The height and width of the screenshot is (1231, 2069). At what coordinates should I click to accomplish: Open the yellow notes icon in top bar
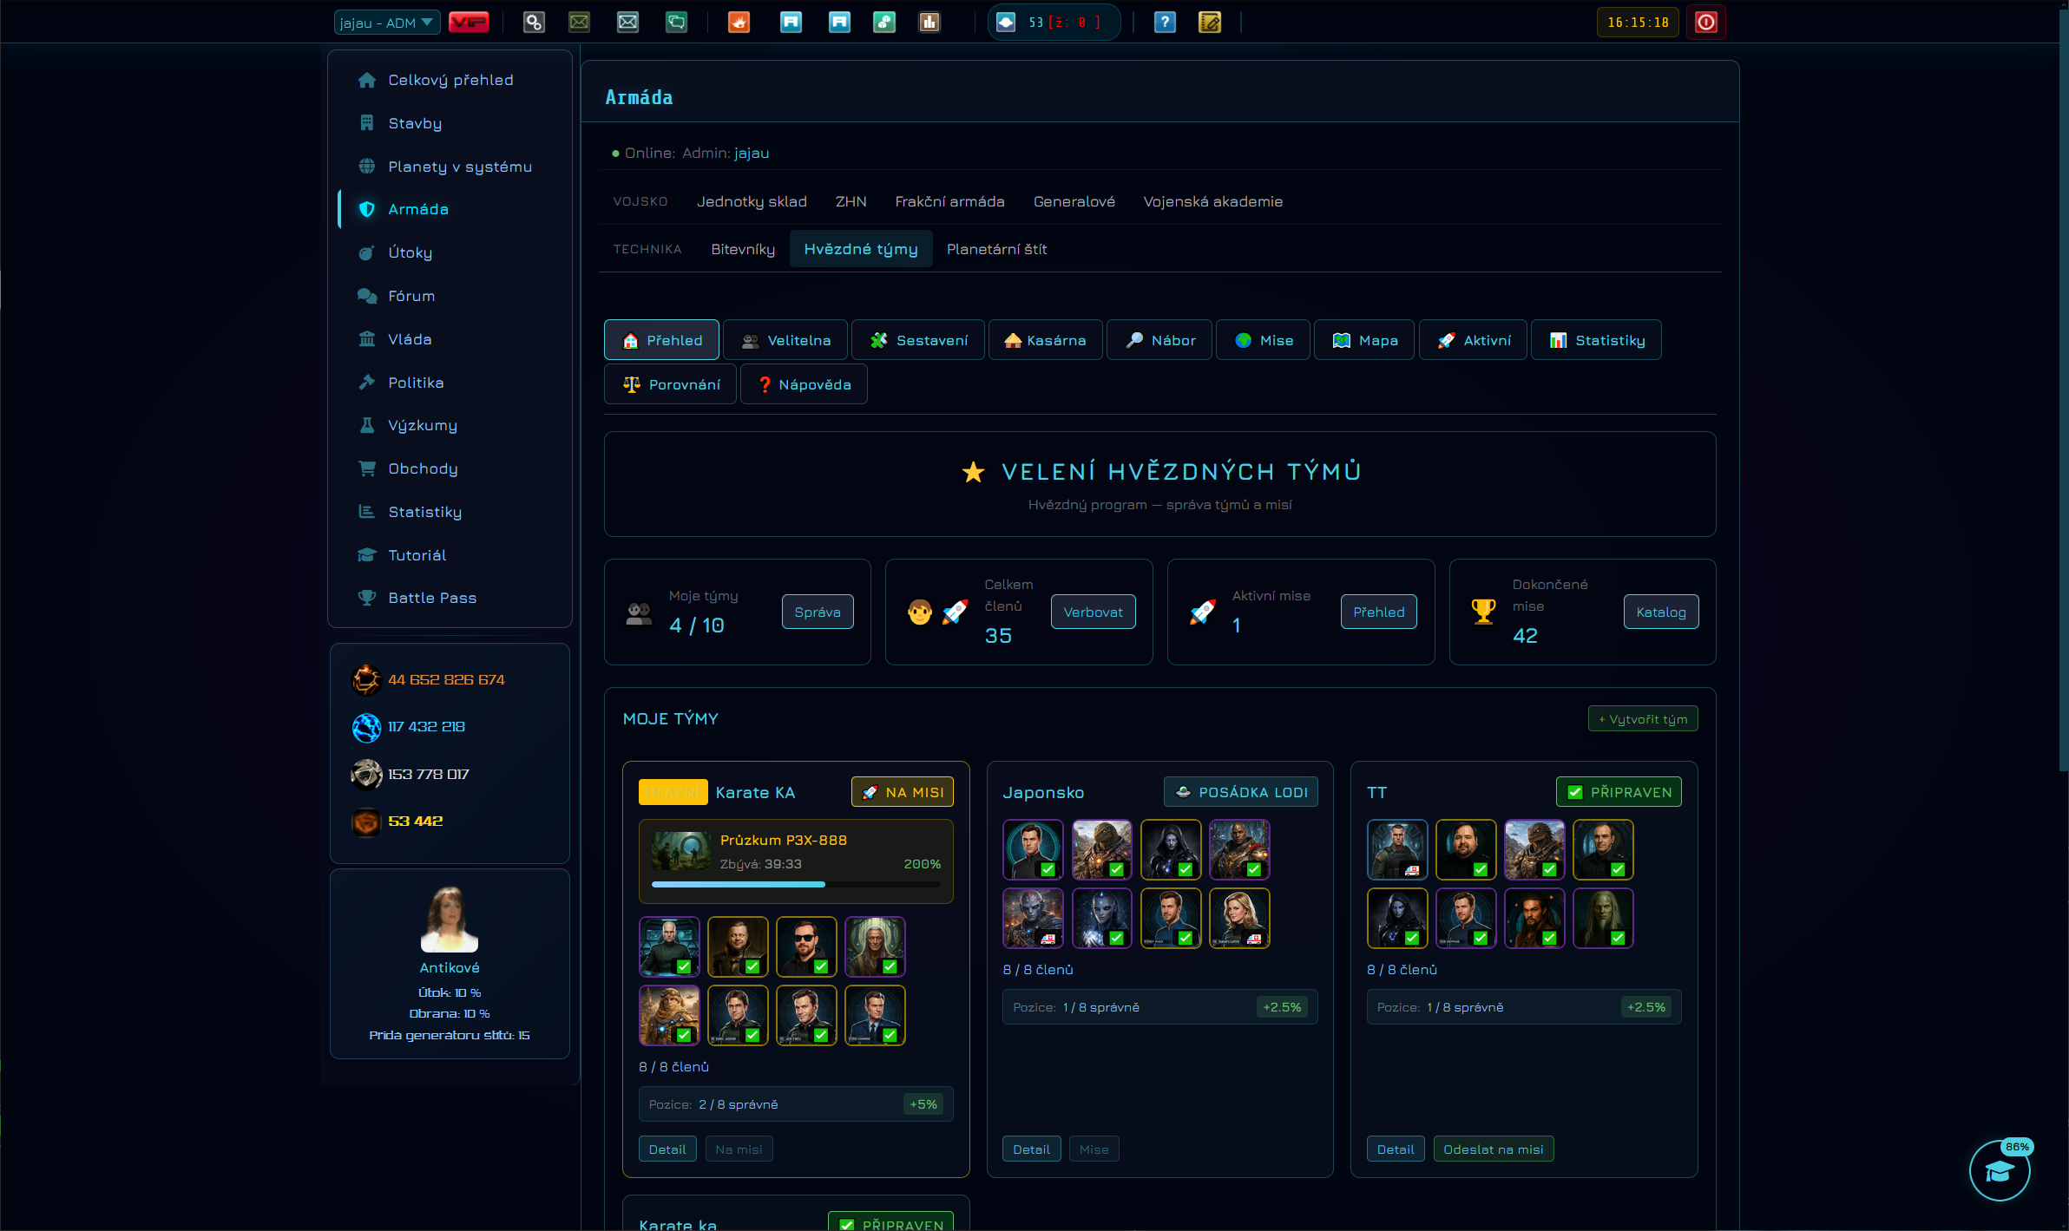tap(1209, 23)
